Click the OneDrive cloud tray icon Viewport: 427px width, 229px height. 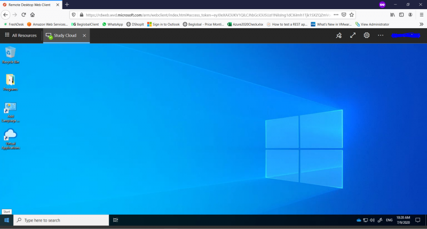point(359,220)
